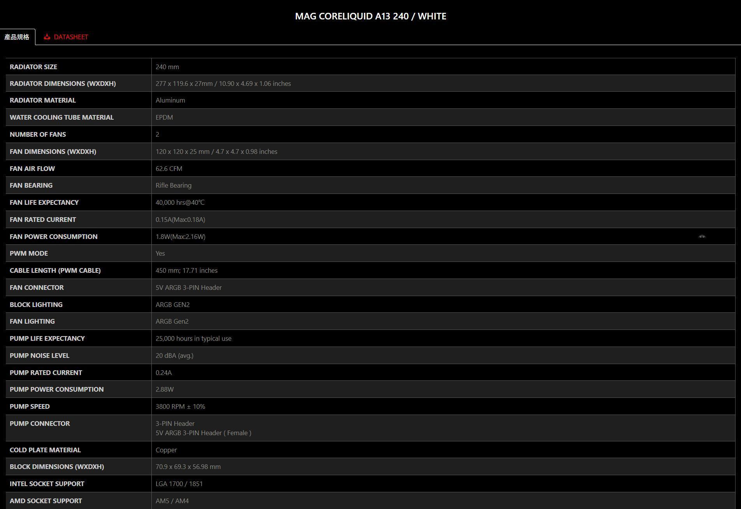Click the scroll-to-top arrow icon
Image resolution: width=741 pixels, height=509 pixels.
[x=702, y=236]
